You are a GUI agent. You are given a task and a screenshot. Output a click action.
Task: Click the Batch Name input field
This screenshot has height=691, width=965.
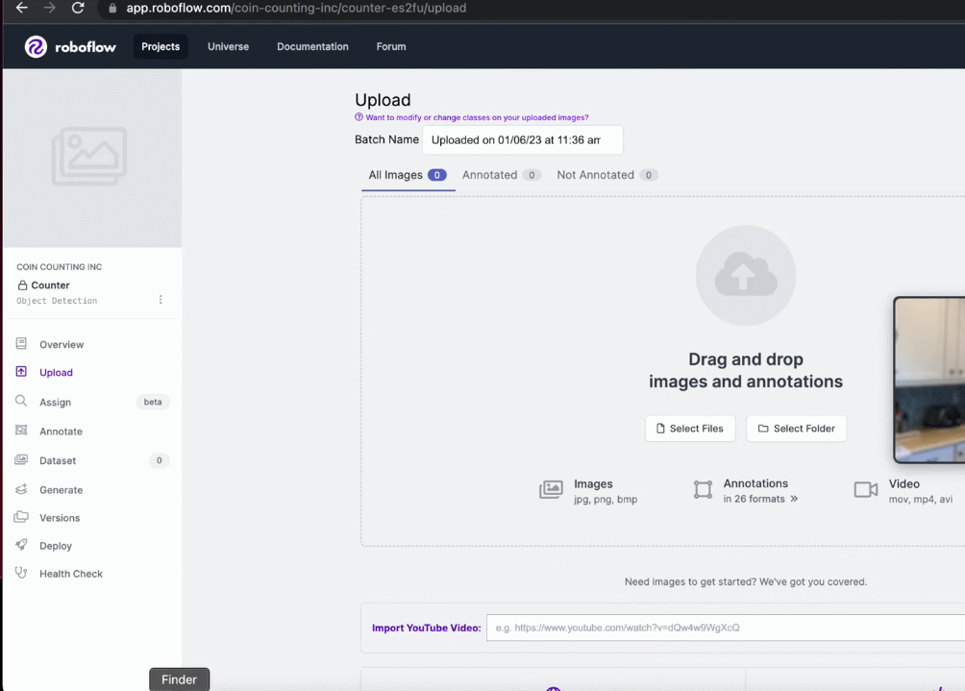click(x=523, y=140)
